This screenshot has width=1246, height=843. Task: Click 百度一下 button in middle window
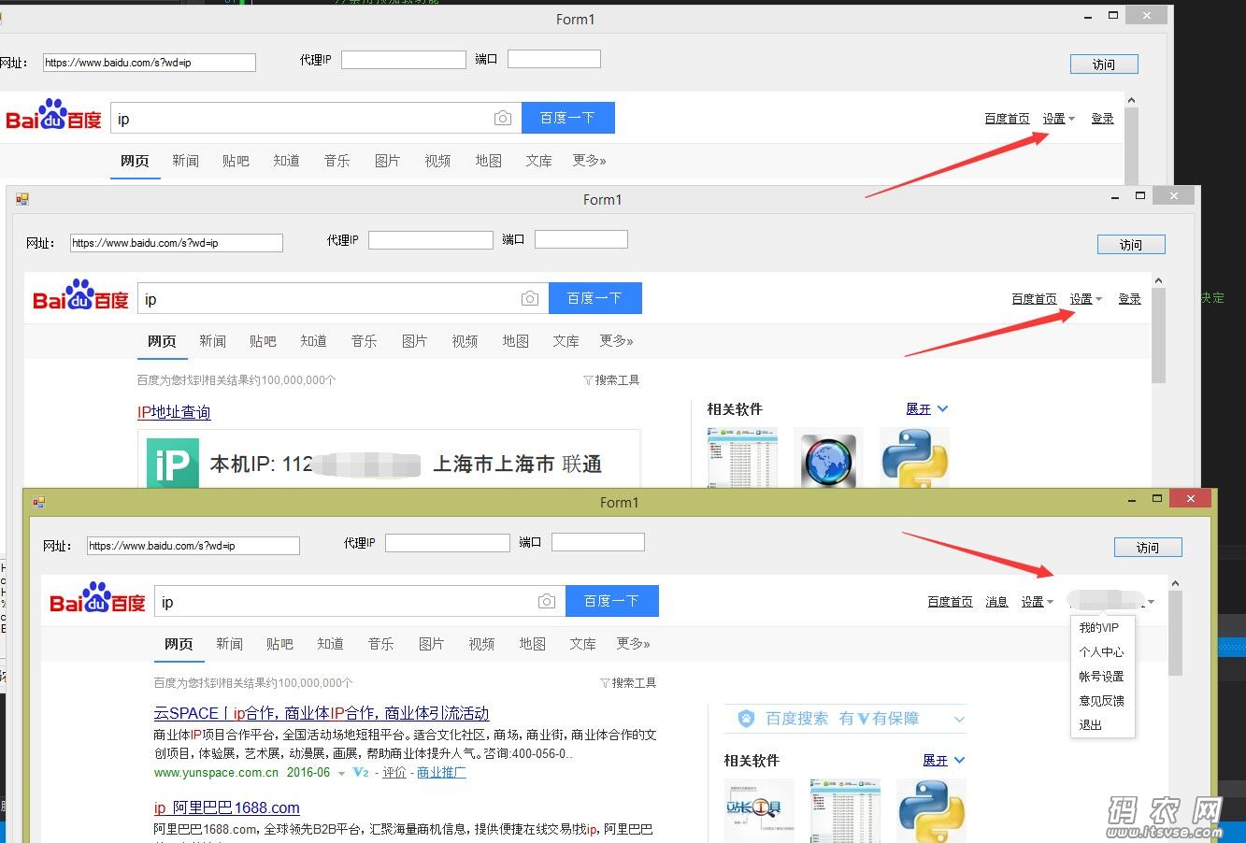[594, 298]
